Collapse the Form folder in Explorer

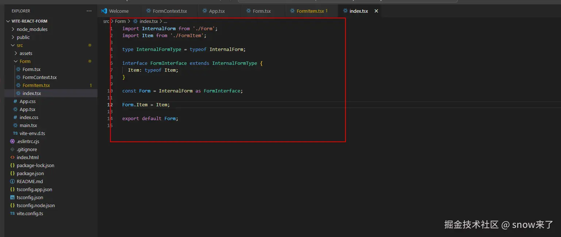point(16,61)
